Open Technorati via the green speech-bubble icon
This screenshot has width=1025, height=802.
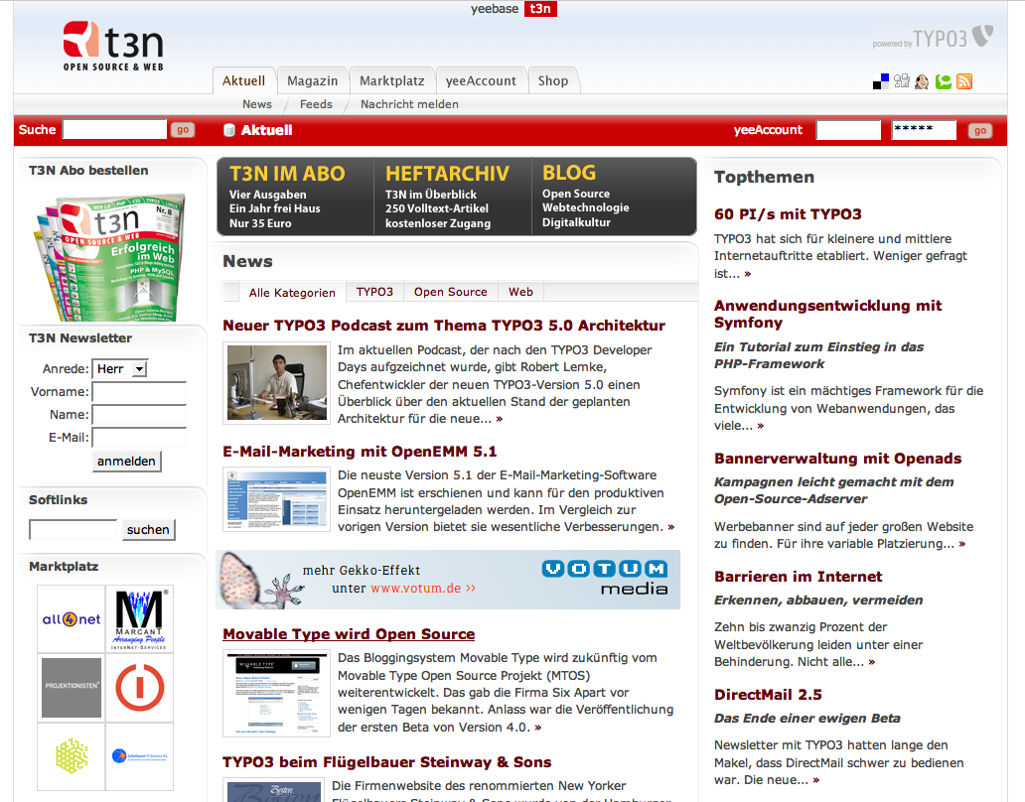[x=942, y=80]
